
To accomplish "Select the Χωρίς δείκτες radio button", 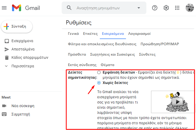I will click(x=99, y=83).
